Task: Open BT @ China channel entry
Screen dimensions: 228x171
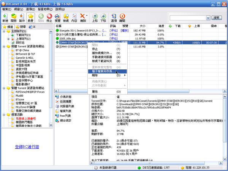Action: tap(22, 50)
